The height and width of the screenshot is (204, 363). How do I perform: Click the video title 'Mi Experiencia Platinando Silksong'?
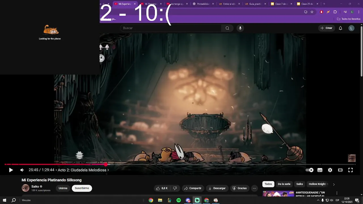point(52,180)
